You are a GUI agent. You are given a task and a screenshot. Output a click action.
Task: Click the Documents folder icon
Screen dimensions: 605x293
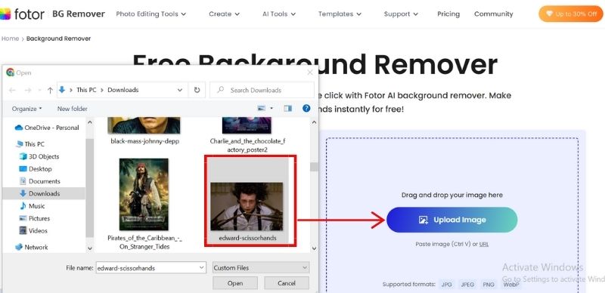tap(23, 181)
